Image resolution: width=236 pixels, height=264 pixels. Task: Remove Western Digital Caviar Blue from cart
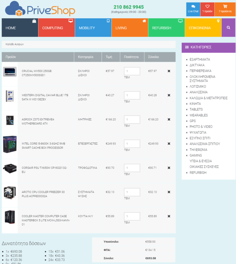169,95
